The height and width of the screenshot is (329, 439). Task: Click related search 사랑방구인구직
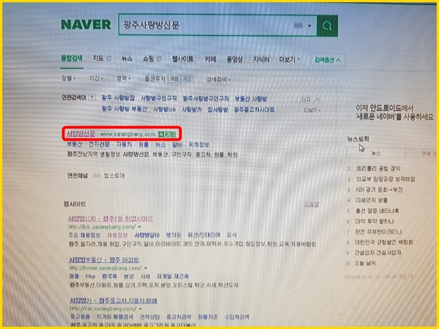tap(159, 99)
